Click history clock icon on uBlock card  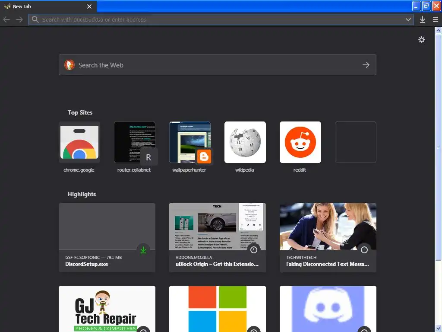tap(254, 249)
